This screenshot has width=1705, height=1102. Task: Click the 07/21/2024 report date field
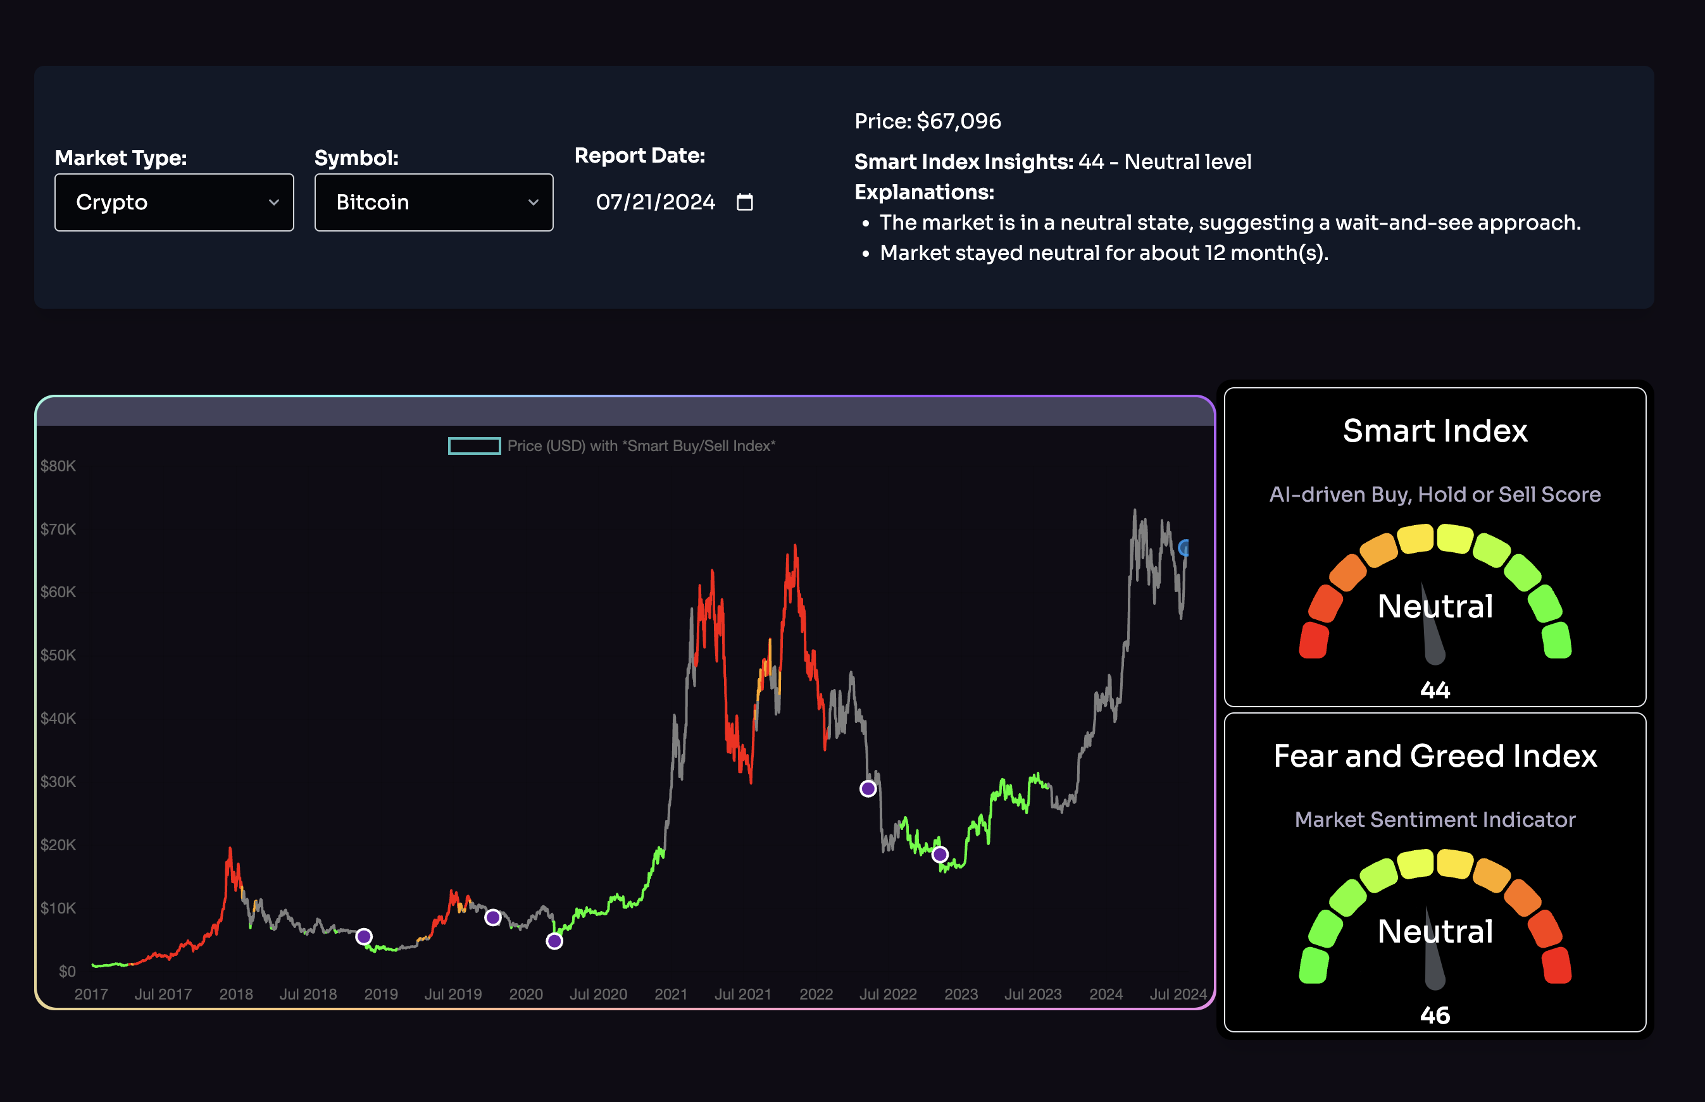coord(655,202)
